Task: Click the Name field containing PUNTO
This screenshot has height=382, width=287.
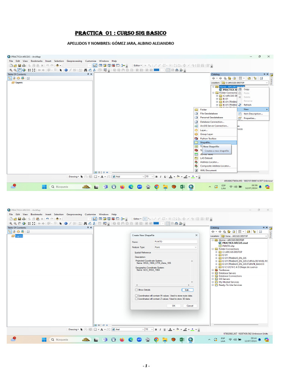Action: point(175,241)
